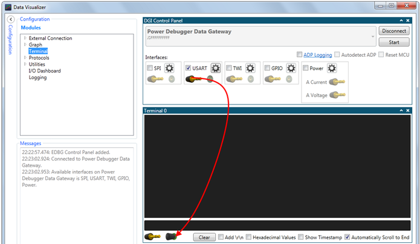The height and width of the screenshot is (244, 420).
Task: Expand the Utilities tree node
Action: (x=25, y=64)
